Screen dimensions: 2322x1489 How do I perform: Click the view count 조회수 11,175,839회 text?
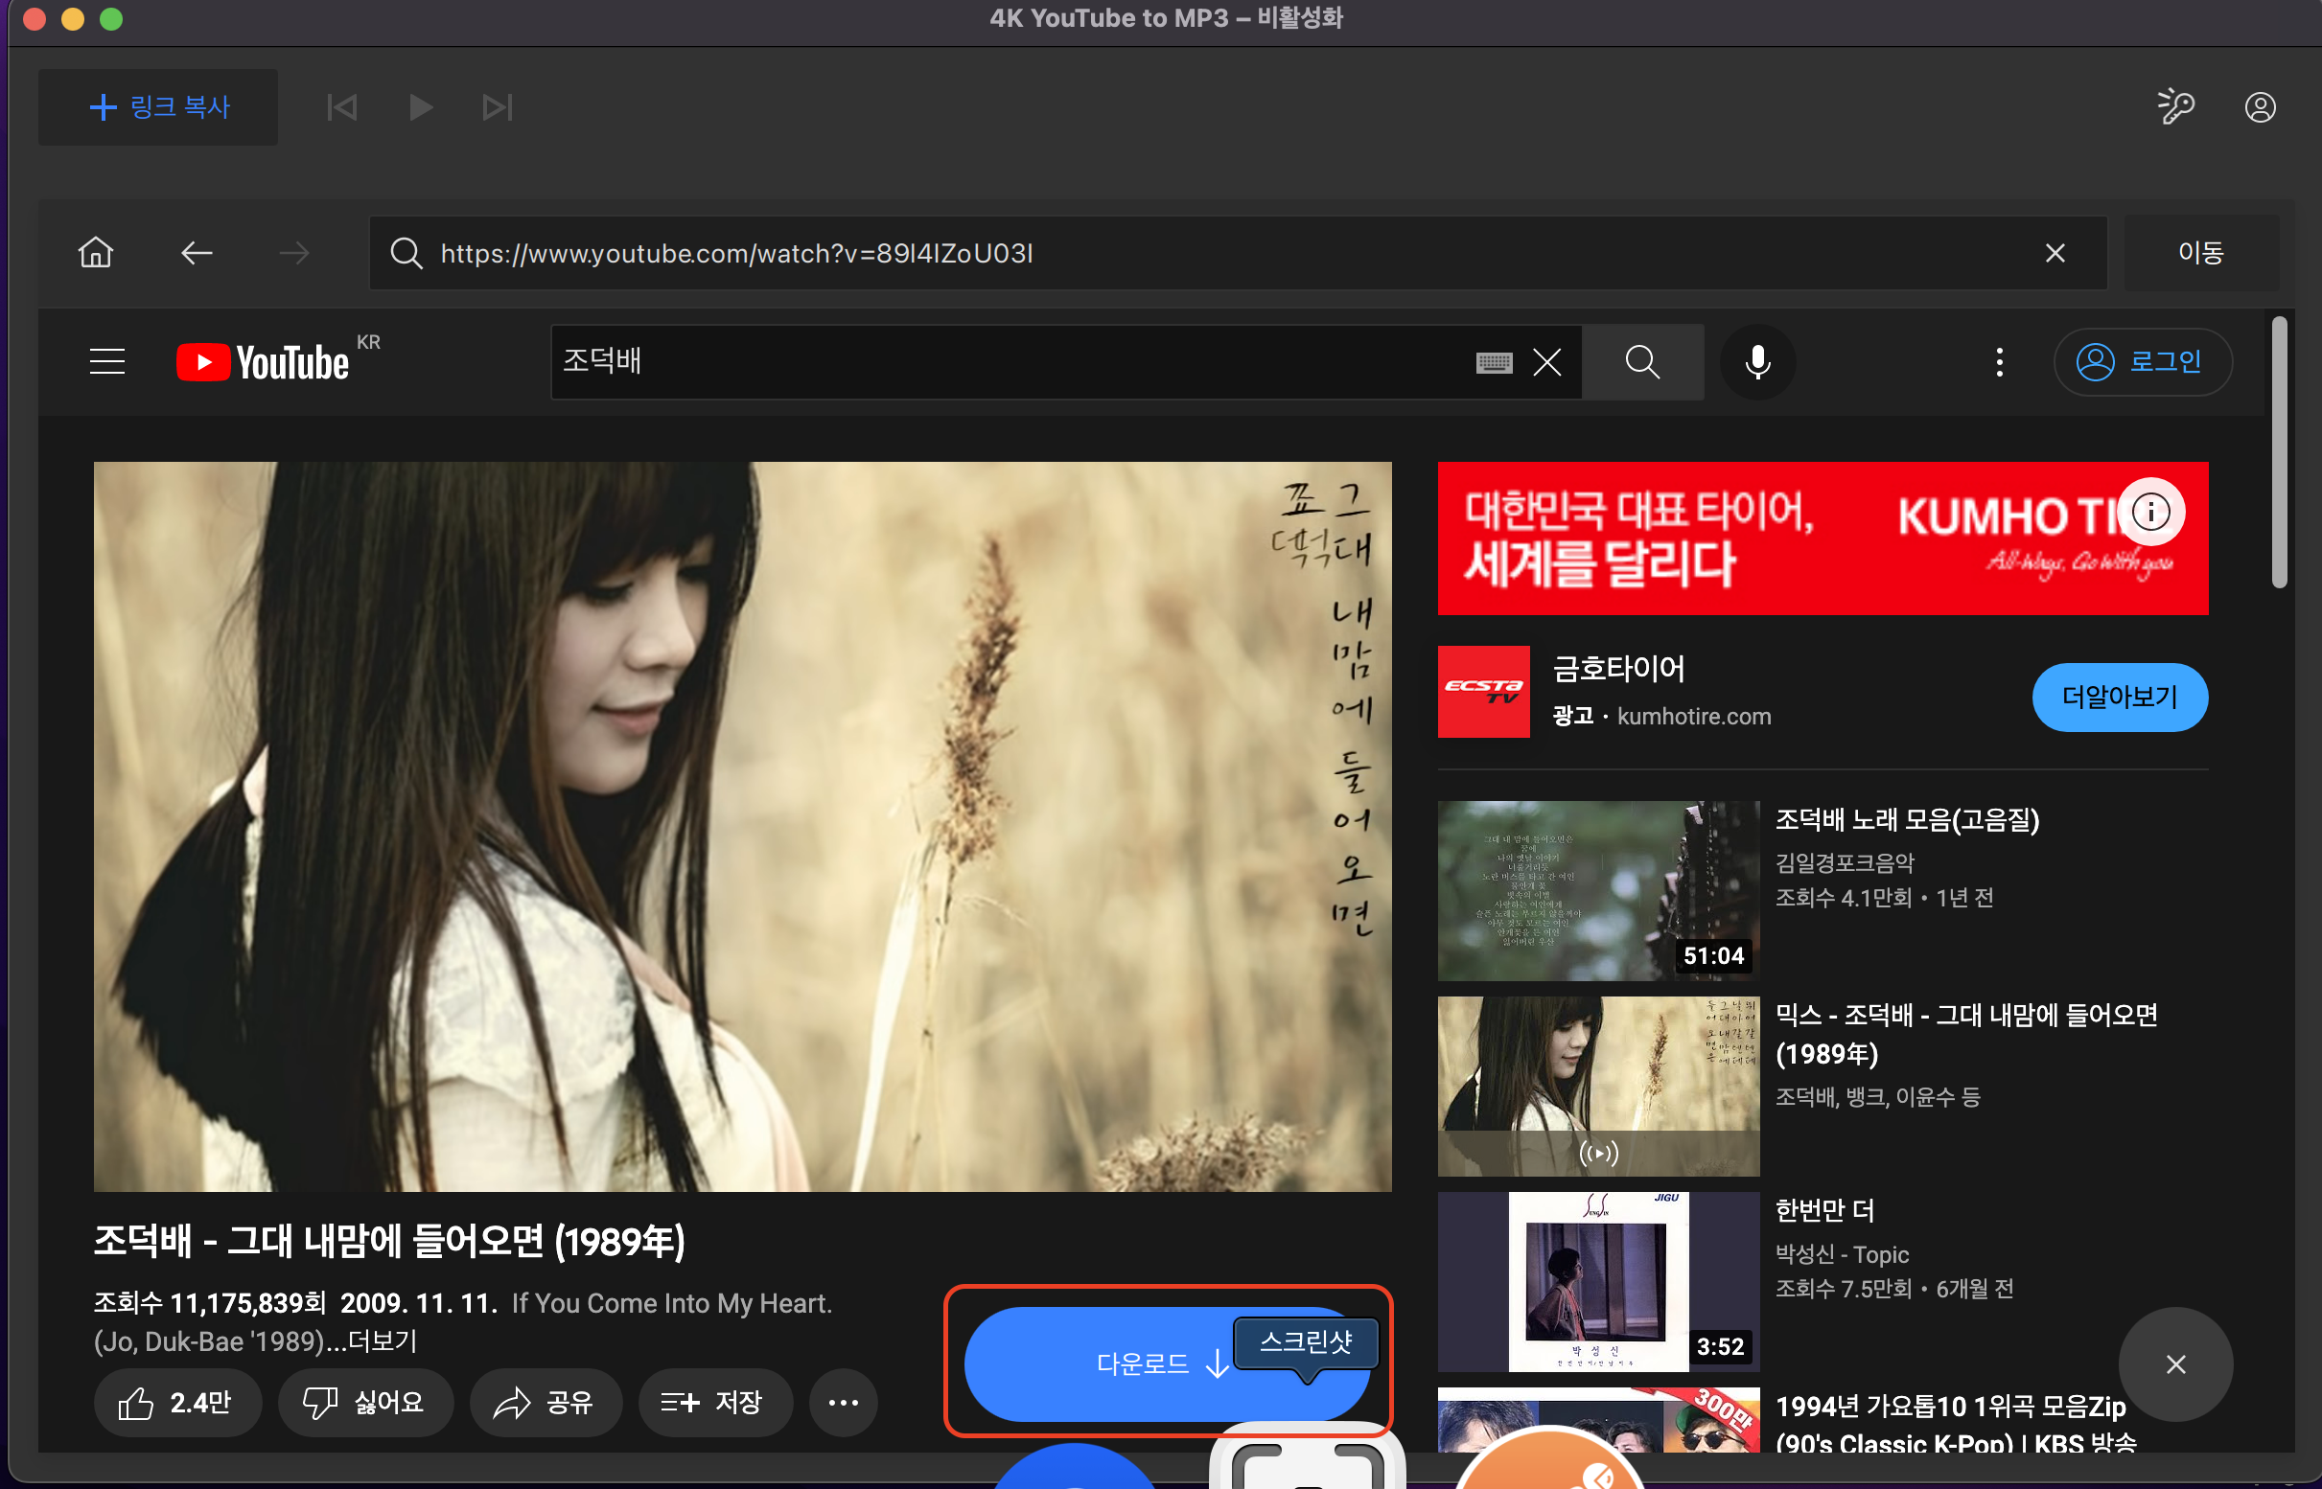point(210,1303)
